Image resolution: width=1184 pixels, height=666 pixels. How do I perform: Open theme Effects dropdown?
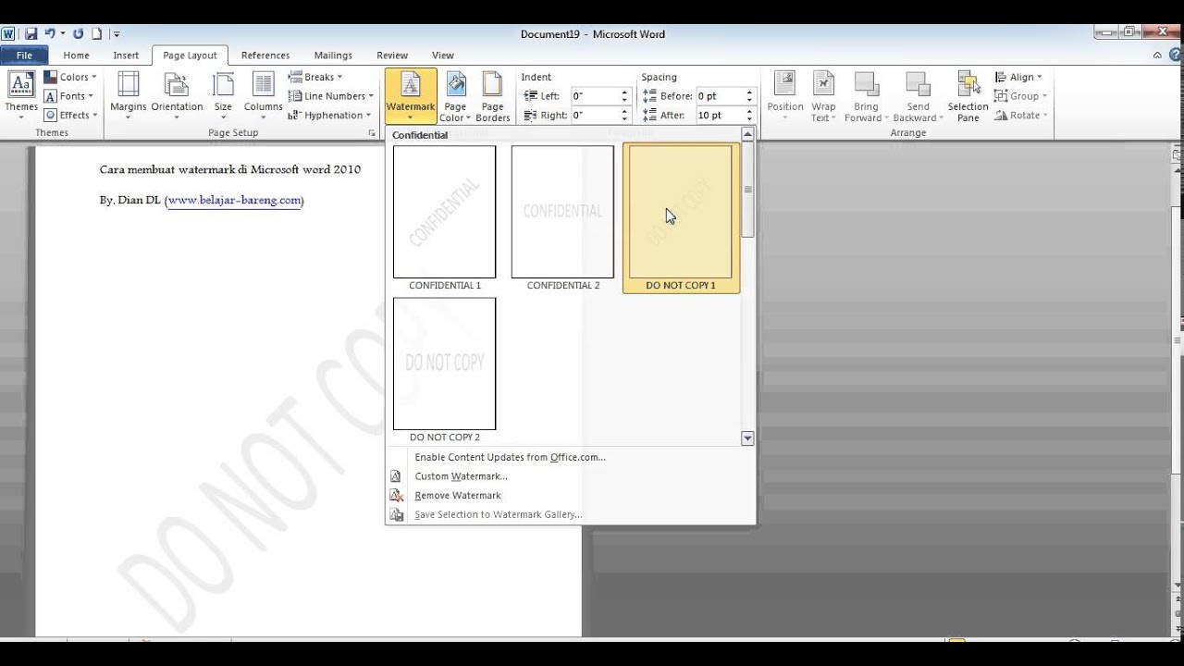click(x=70, y=115)
